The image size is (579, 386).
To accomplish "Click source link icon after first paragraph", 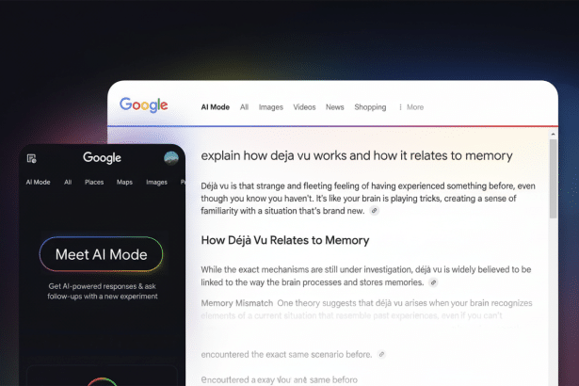I will coord(374,211).
